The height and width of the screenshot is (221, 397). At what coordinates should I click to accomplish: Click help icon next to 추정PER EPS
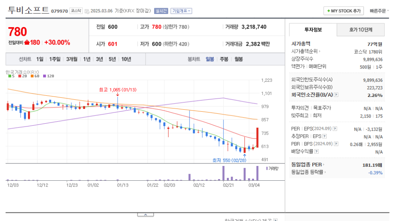pyautogui.click(x=325, y=136)
